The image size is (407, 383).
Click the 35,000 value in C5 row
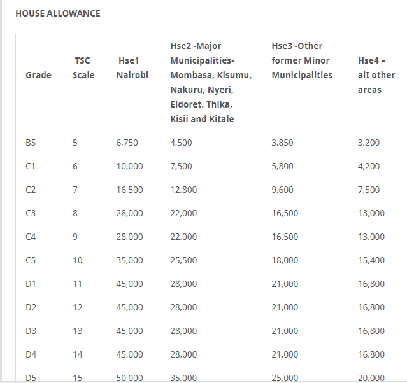coord(129,260)
